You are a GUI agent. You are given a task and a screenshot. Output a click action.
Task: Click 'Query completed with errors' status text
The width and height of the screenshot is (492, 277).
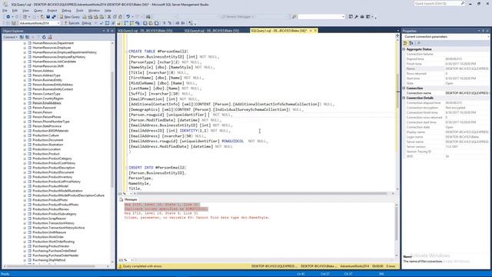pyautogui.click(x=142, y=266)
